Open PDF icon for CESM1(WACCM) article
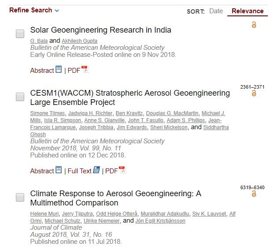278x250 pixels. click(122, 170)
